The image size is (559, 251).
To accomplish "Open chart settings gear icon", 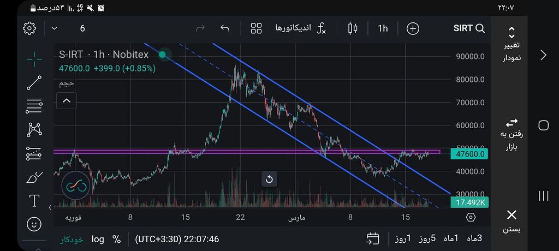I will (x=29, y=28).
